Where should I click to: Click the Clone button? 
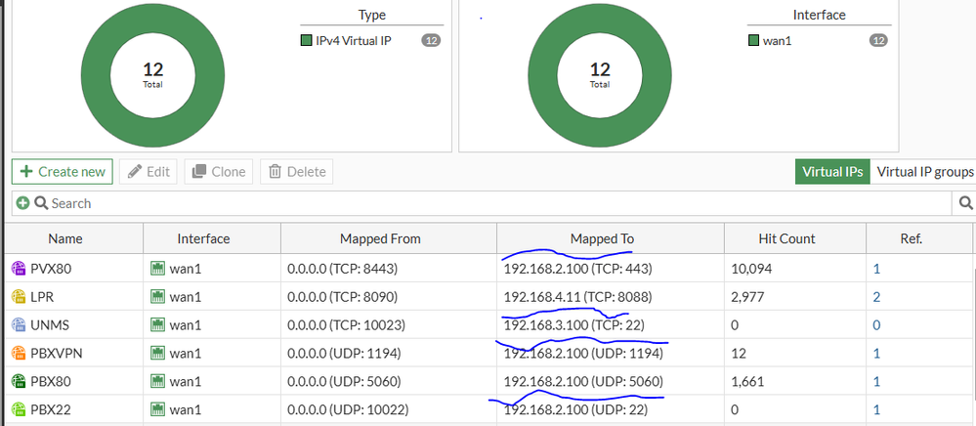[x=219, y=171]
